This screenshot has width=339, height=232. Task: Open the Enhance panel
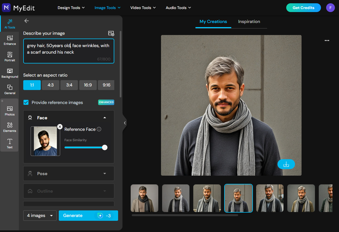(x=10, y=40)
